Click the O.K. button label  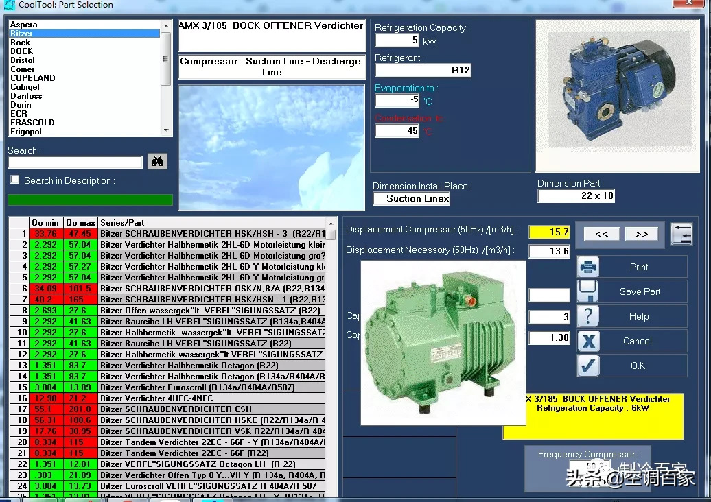click(x=638, y=366)
